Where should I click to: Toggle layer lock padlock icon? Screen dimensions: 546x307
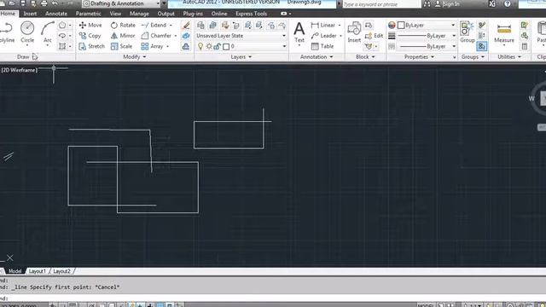[x=218, y=46]
